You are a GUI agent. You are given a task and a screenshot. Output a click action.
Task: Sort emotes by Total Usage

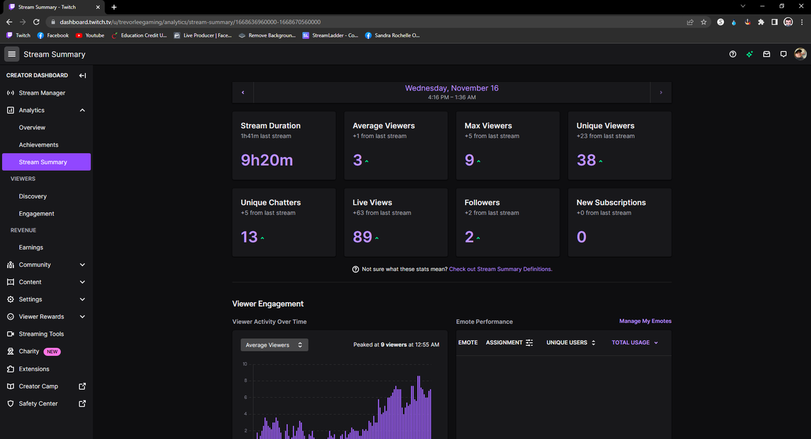pos(635,342)
